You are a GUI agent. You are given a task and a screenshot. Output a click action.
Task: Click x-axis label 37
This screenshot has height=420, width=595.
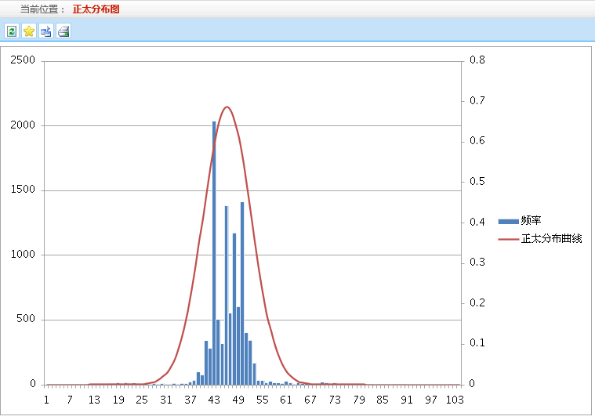click(190, 400)
